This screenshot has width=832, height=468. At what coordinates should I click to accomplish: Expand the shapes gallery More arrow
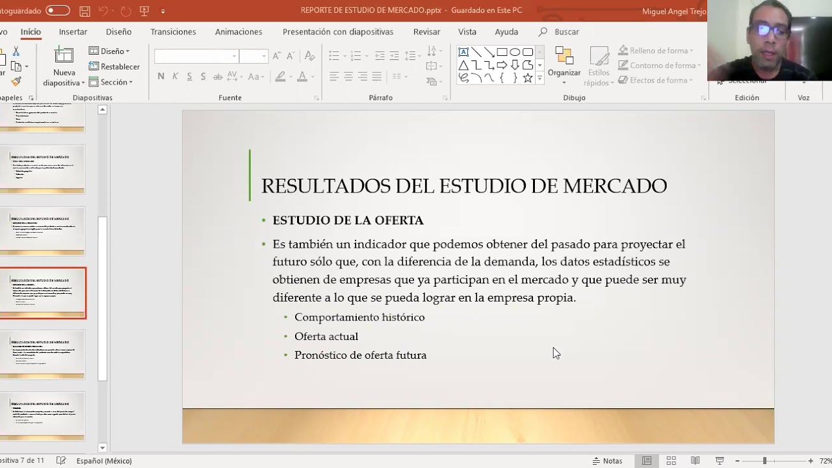point(539,79)
